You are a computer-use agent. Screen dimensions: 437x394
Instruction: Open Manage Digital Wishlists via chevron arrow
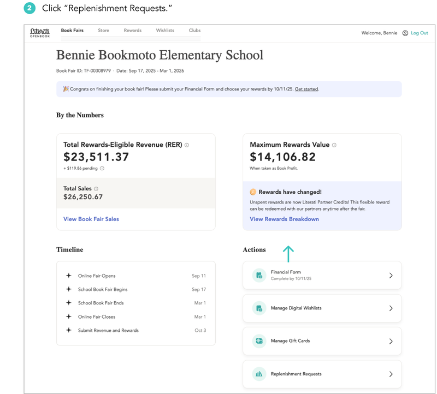point(391,308)
